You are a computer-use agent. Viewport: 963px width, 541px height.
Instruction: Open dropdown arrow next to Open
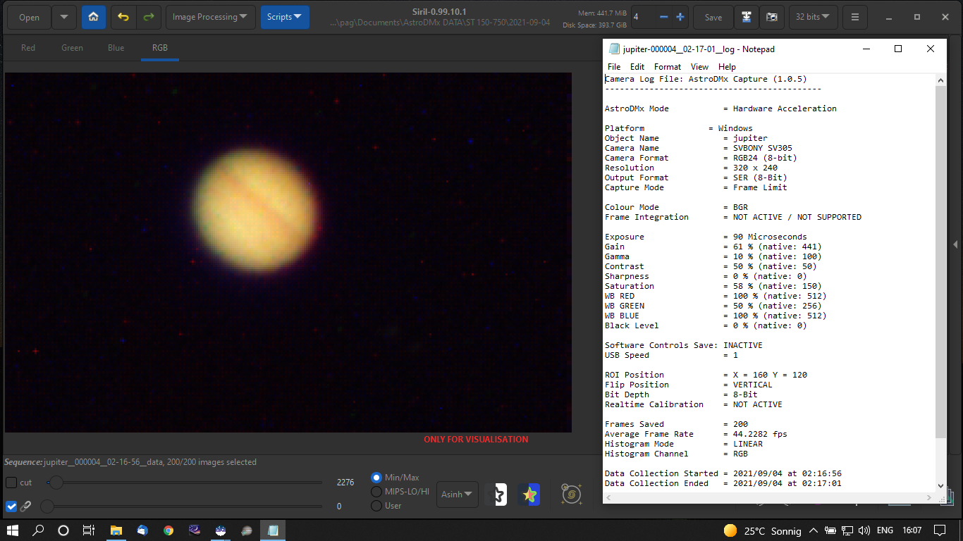coord(64,17)
